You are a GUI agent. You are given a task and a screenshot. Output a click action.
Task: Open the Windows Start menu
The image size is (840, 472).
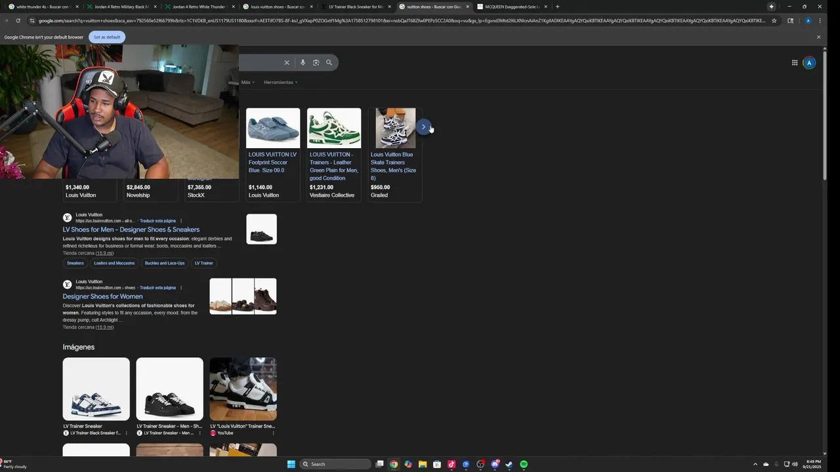pyautogui.click(x=291, y=464)
